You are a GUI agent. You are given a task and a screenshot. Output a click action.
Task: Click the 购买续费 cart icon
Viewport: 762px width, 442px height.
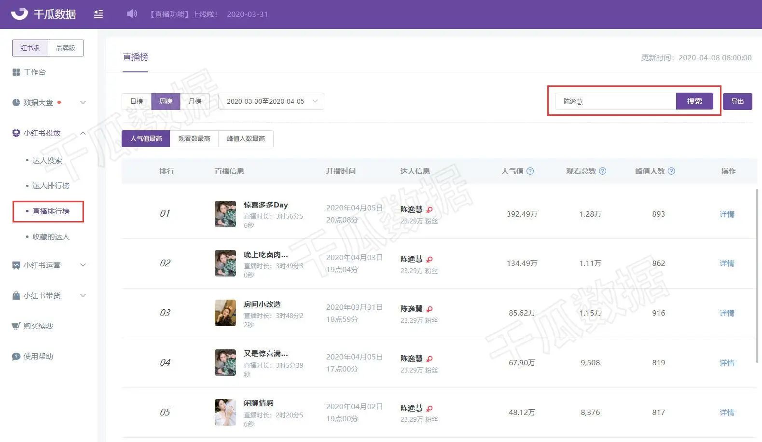tap(16, 326)
